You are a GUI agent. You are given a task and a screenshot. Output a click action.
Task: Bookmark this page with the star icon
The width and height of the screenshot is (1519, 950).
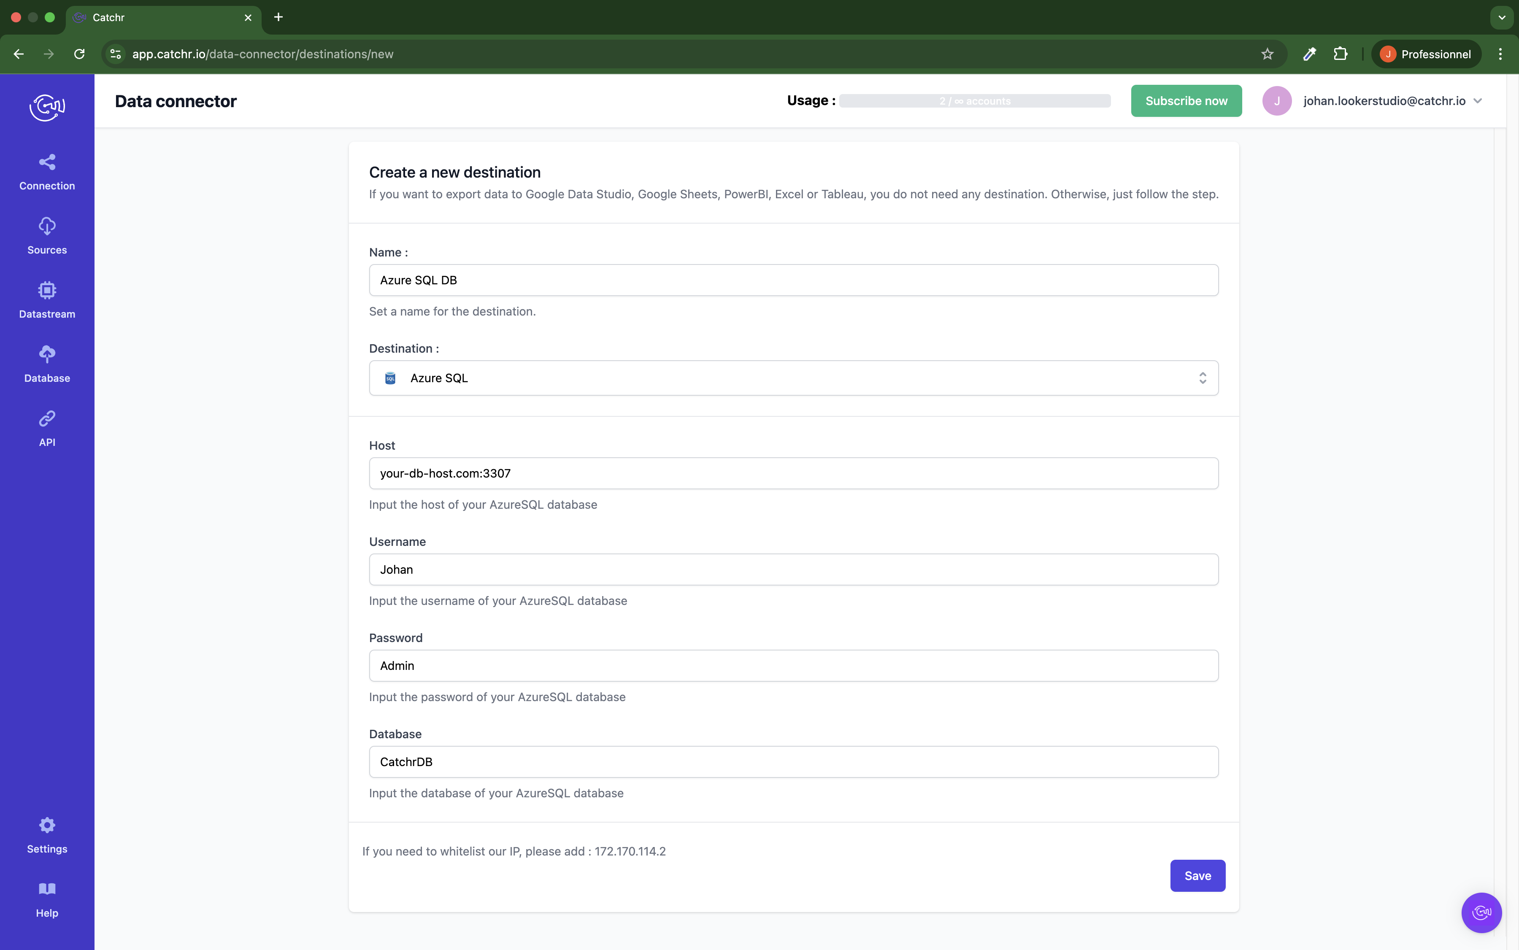(x=1267, y=54)
